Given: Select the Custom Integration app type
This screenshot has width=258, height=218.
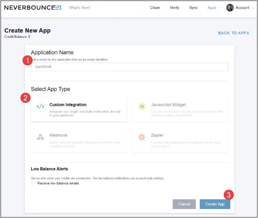Looking at the screenshot, I should pos(79,109).
